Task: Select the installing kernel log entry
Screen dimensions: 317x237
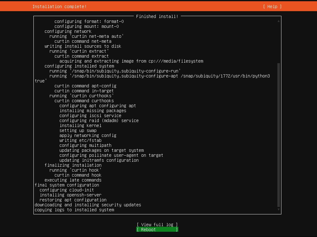Action: pyautogui.click(x=80, y=125)
